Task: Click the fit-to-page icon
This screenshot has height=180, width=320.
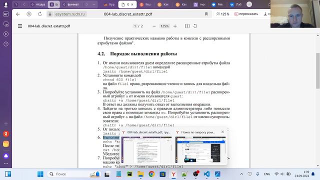Action: tap(187, 26)
